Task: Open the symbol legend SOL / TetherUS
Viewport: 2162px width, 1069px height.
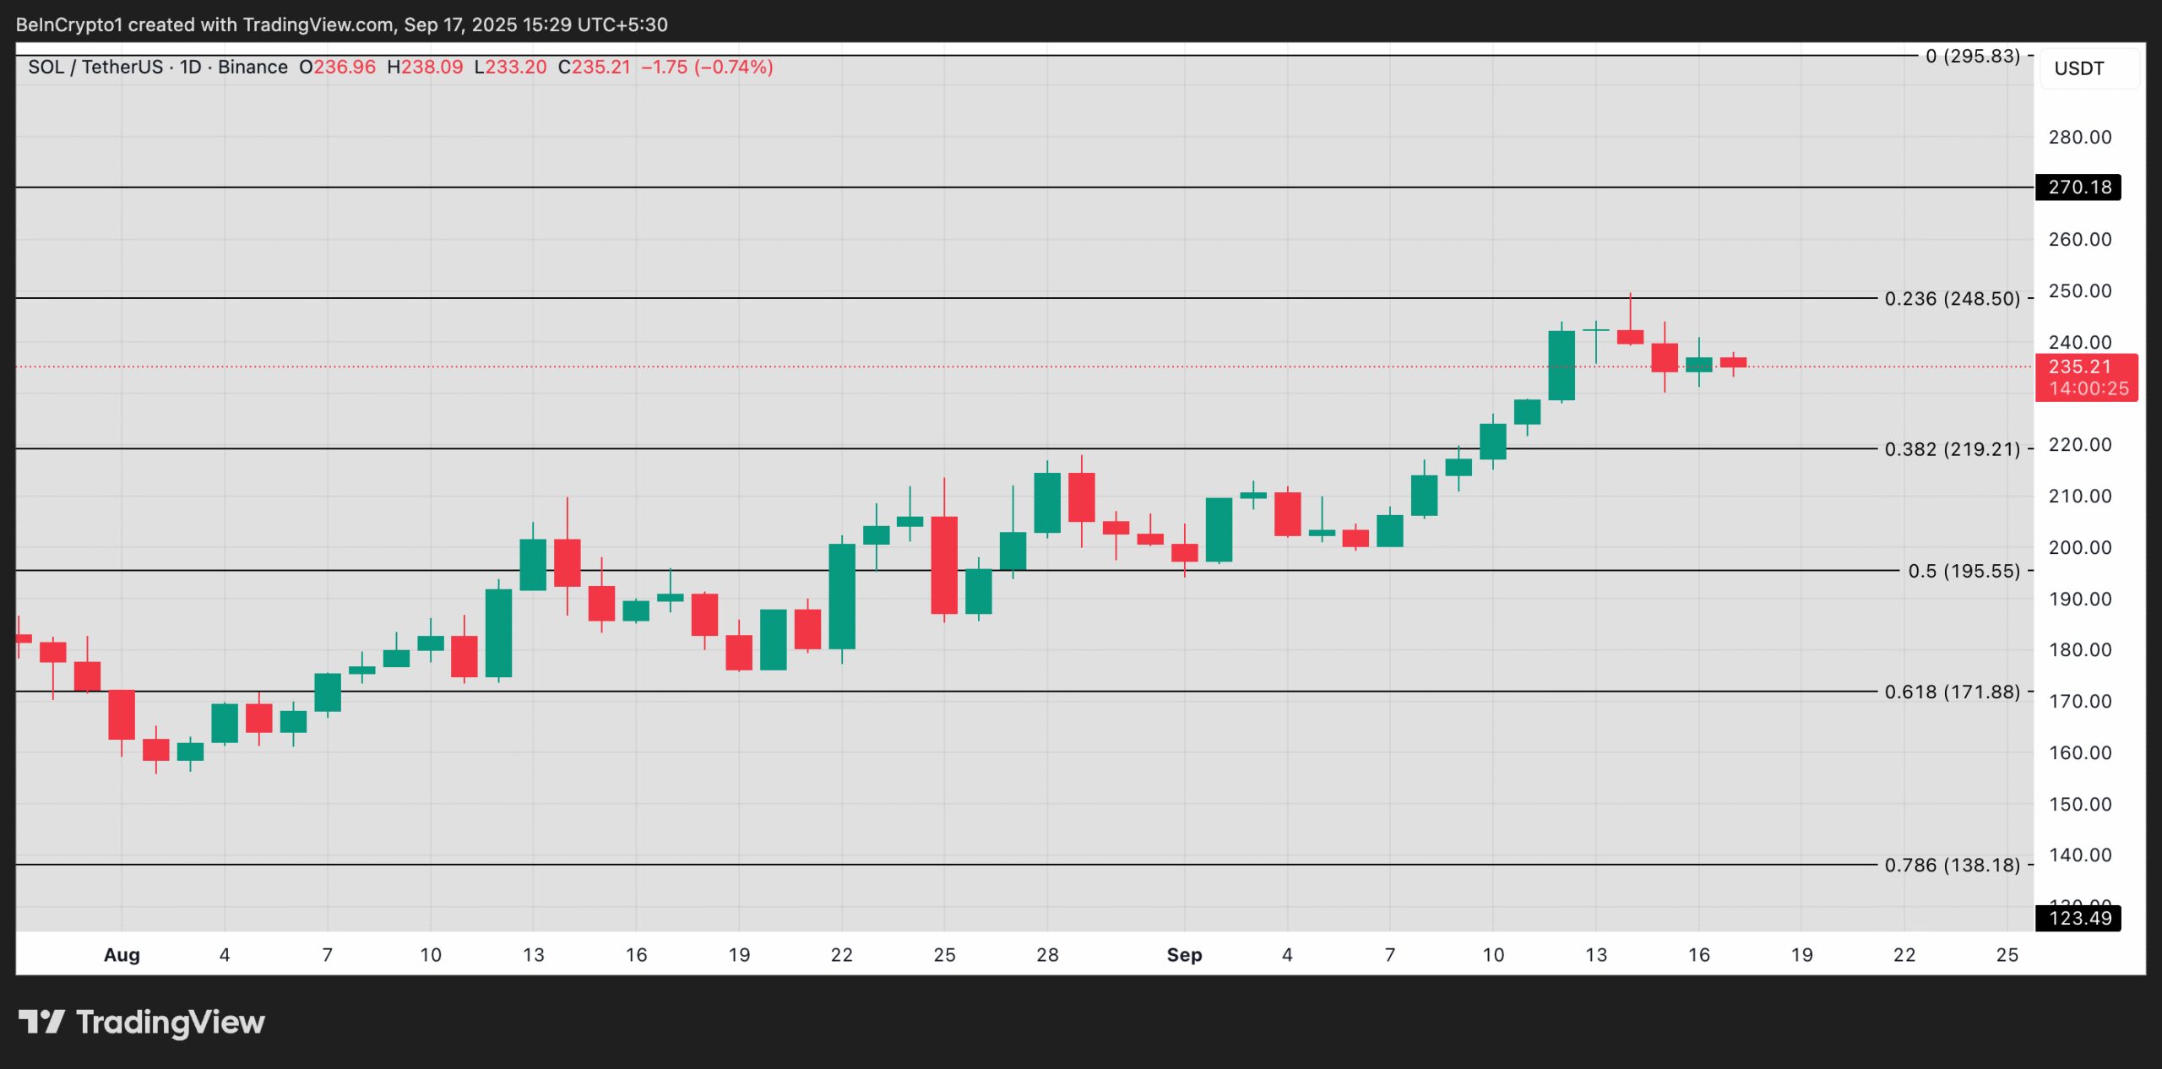Action: [95, 67]
